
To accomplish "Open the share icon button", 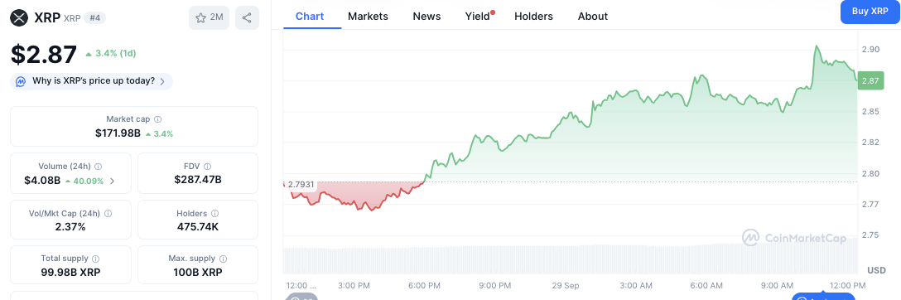I will pyautogui.click(x=247, y=17).
